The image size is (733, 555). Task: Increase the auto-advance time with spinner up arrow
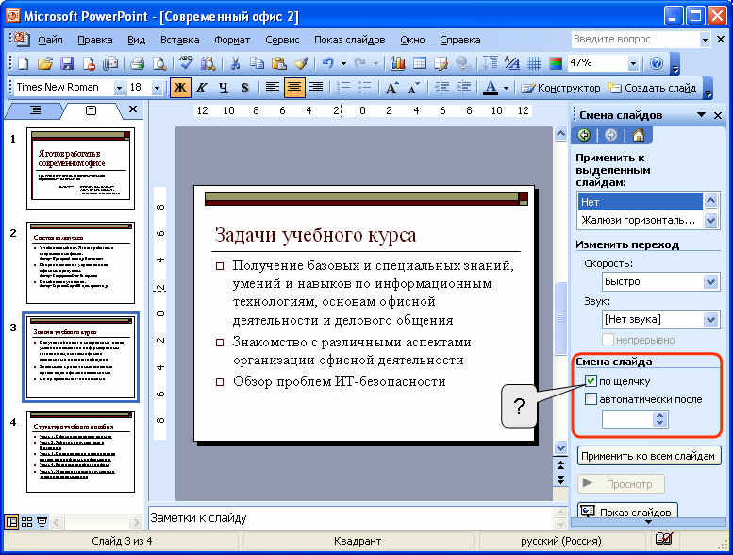(x=659, y=415)
